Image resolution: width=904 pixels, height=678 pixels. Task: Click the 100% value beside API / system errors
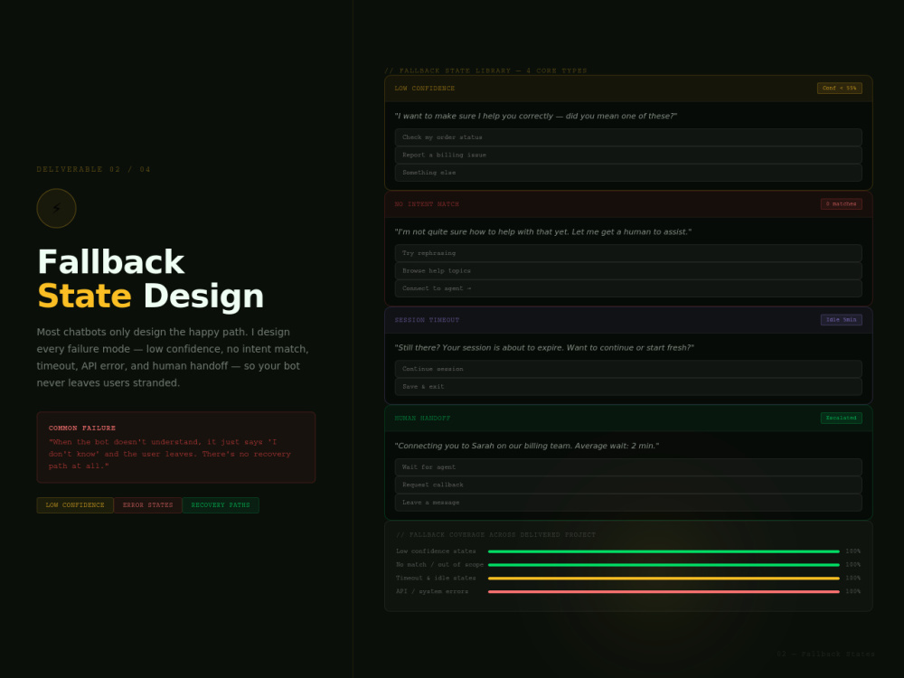(x=853, y=591)
